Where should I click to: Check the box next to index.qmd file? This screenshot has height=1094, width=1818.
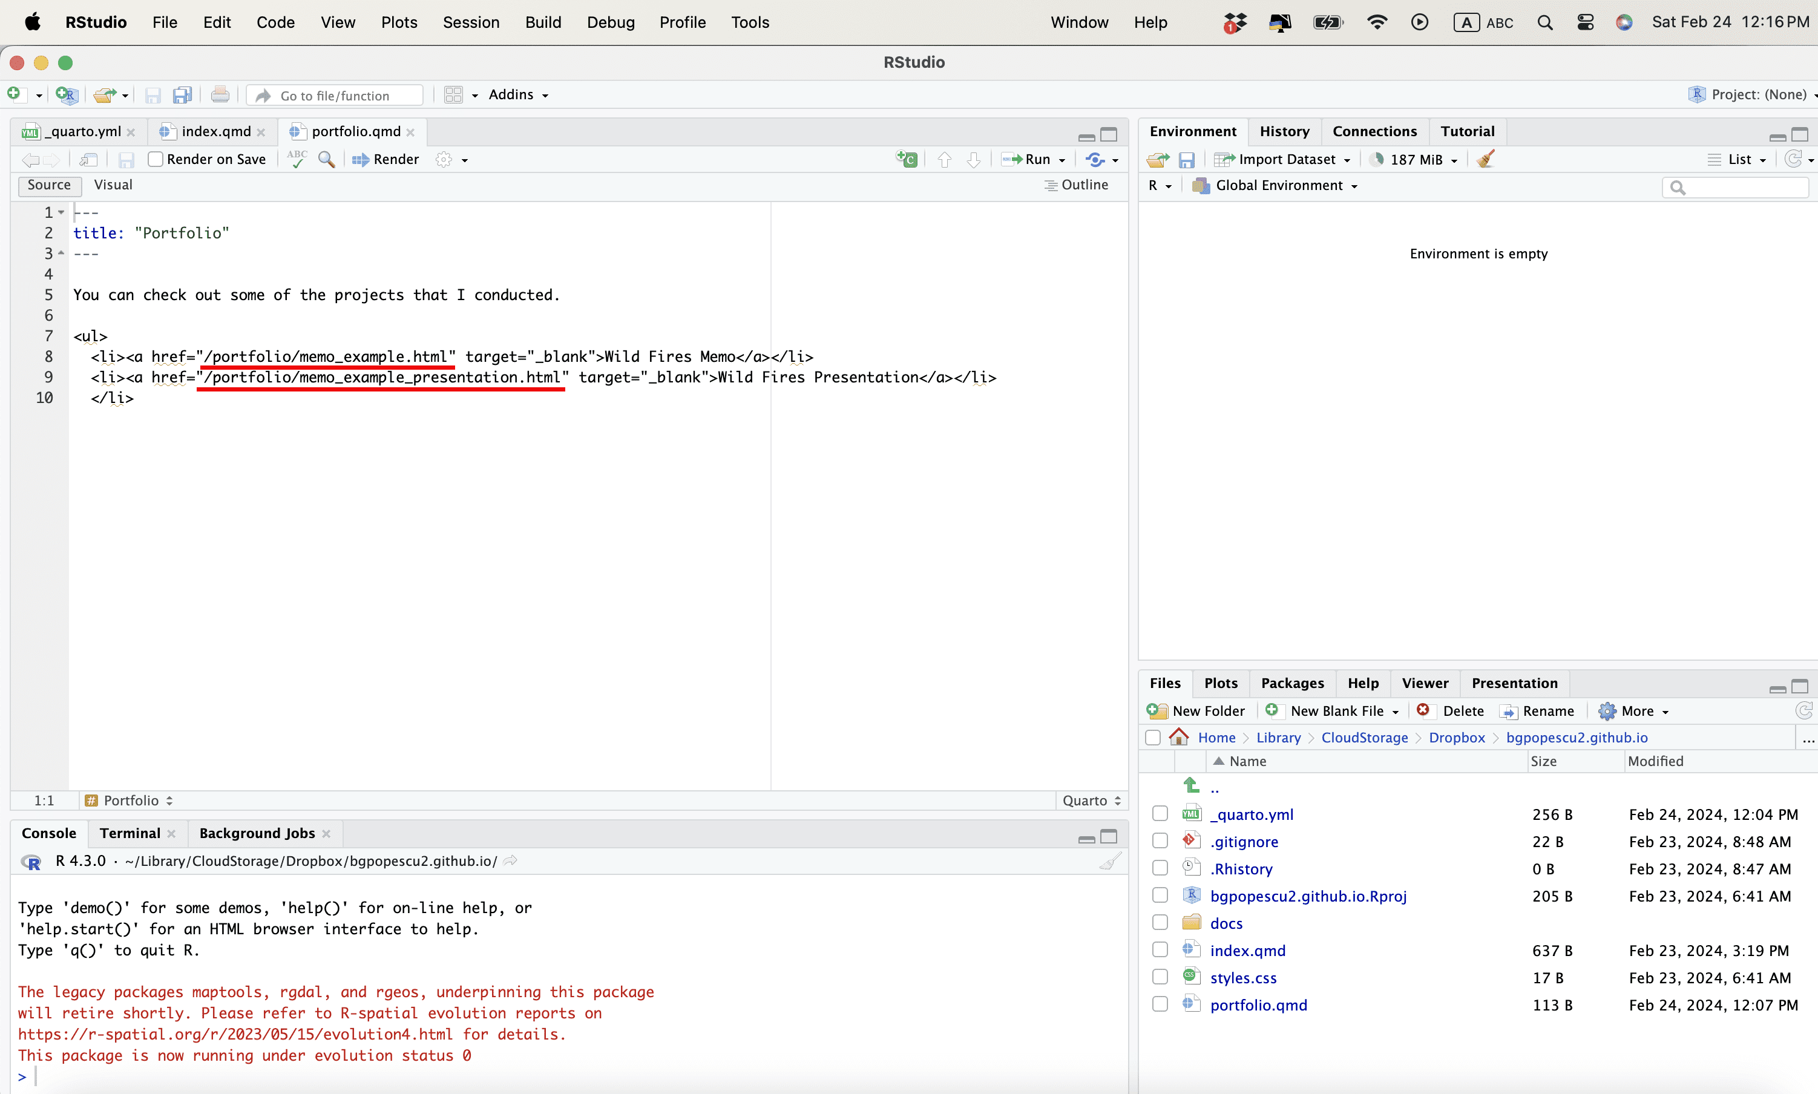tap(1160, 950)
